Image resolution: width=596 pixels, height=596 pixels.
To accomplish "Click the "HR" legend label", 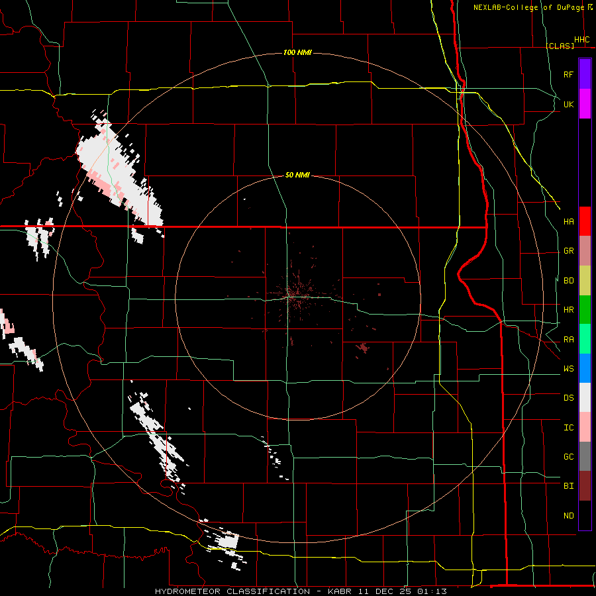I will click(x=568, y=310).
